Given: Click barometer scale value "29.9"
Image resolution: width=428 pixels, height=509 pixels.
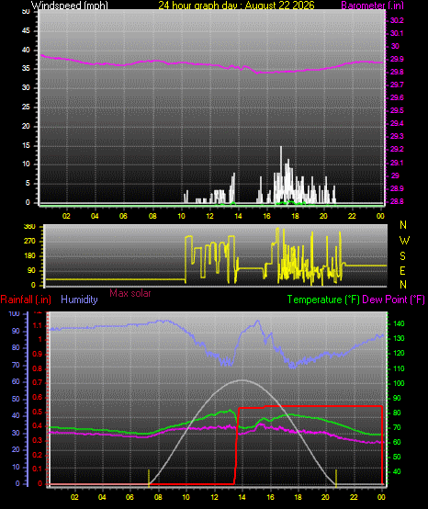Looking at the screenshot, I should [397, 59].
